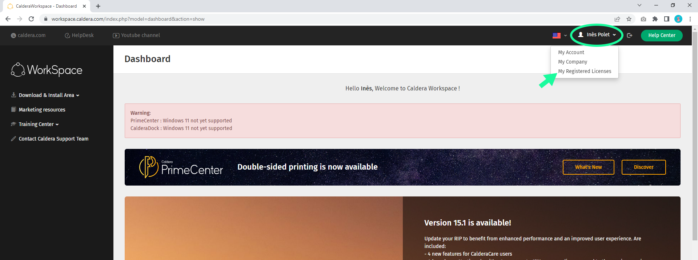The image size is (698, 260).
Task: Open the US flag language dropdown
Action: pyautogui.click(x=559, y=35)
